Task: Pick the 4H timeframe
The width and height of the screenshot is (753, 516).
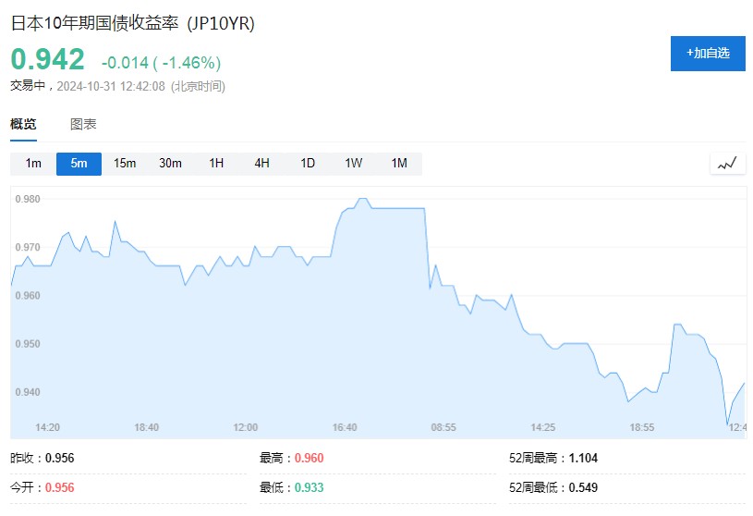Action: click(x=261, y=164)
